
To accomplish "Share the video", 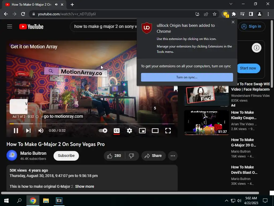I will [153, 156].
